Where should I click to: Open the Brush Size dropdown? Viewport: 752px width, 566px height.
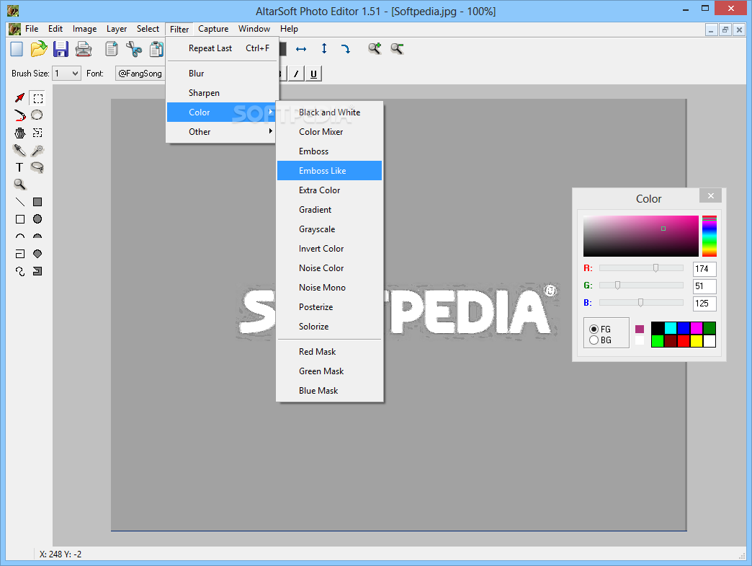[66, 74]
